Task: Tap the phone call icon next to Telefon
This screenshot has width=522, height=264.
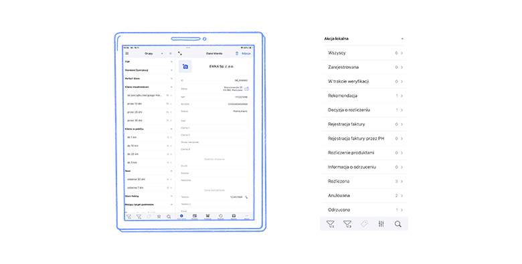Action: [246, 197]
